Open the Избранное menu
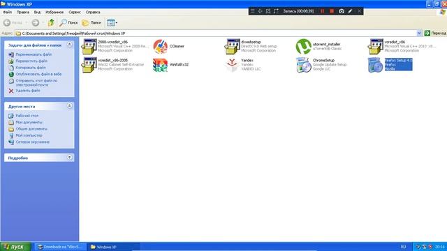Image resolution: width=447 pixels, height=251 pixels. (x=54, y=12)
